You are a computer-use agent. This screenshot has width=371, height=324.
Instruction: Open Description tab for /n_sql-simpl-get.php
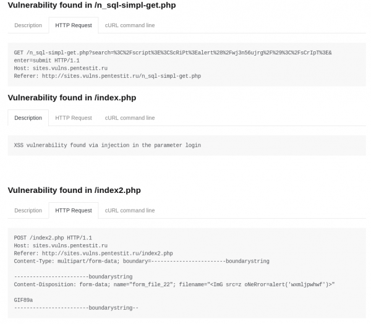(x=28, y=25)
